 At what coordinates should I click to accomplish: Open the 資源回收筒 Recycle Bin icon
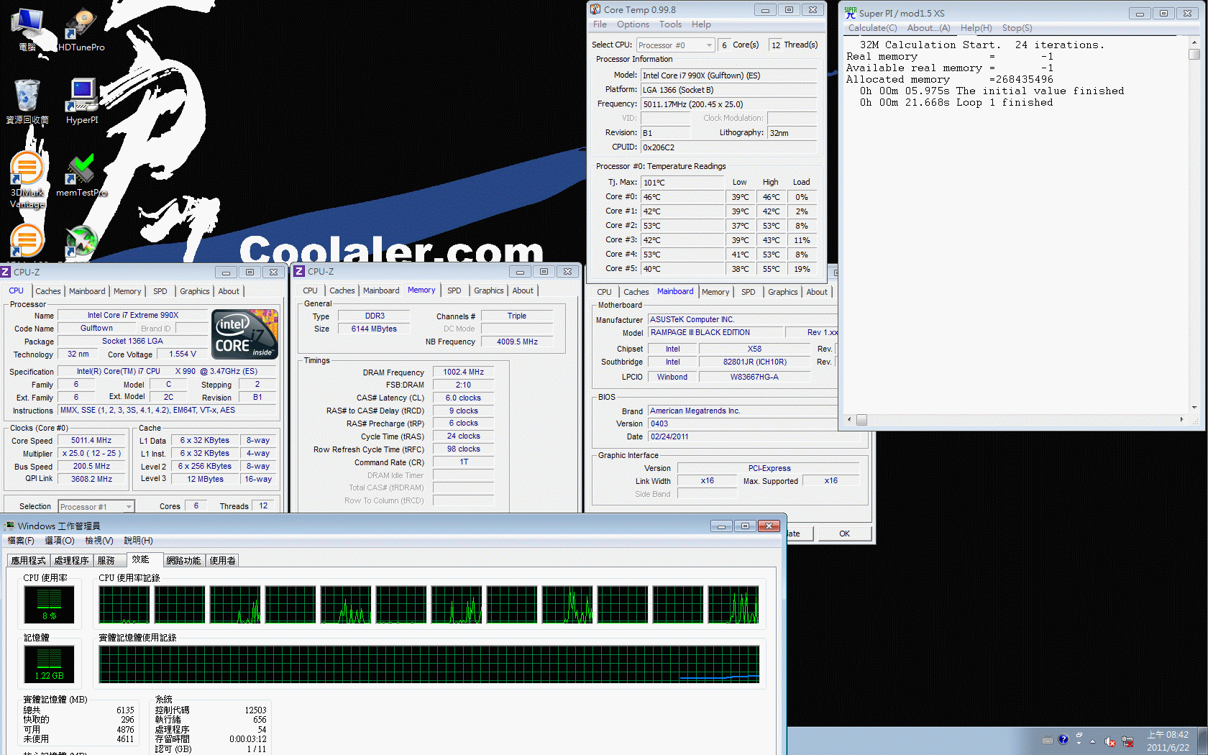[27, 101]
